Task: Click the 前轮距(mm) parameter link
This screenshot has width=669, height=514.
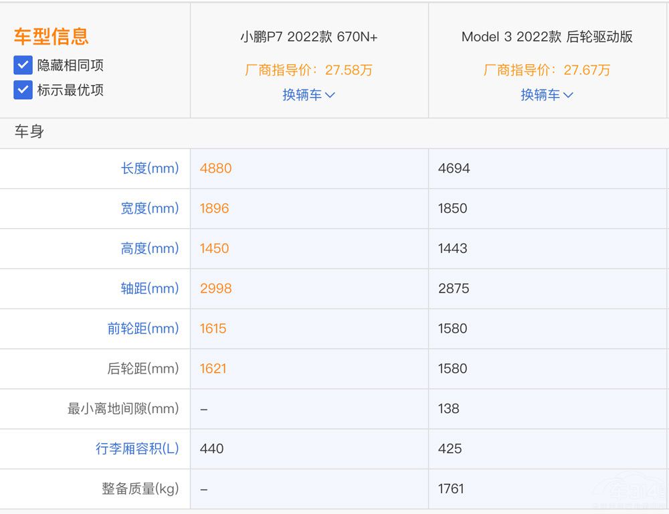Action: tap(143, 329)
